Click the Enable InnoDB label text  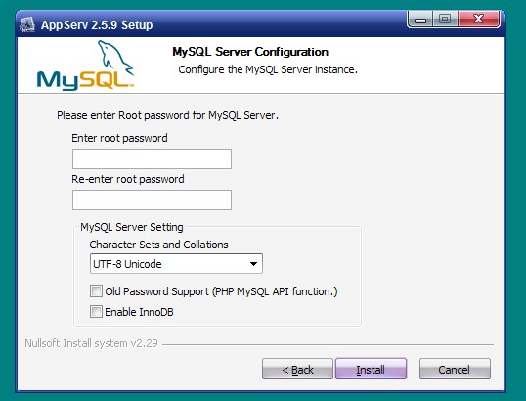139,312
